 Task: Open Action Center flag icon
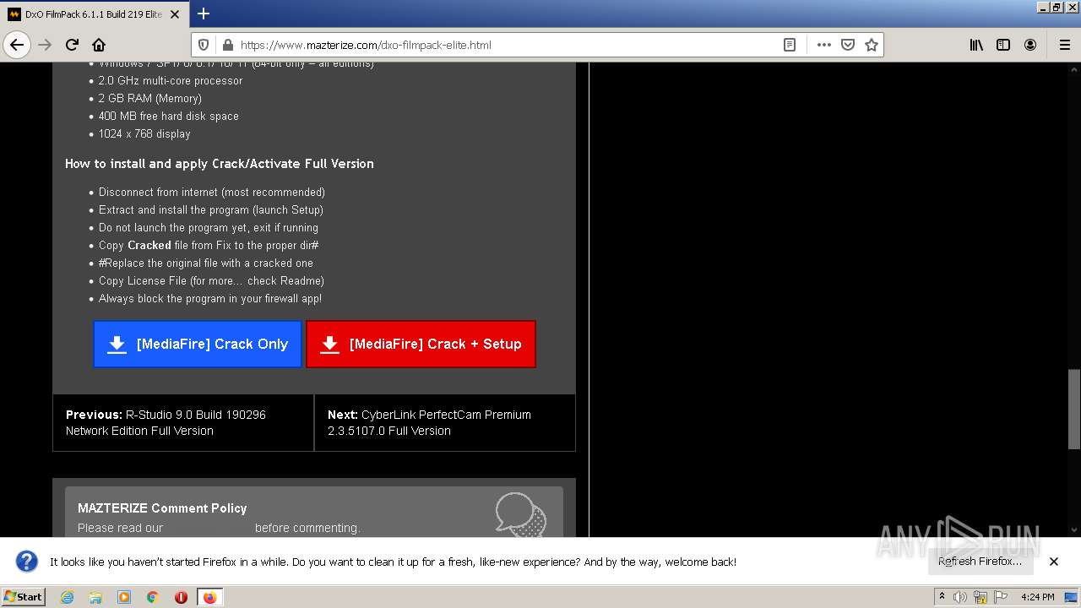(1001, 597)
